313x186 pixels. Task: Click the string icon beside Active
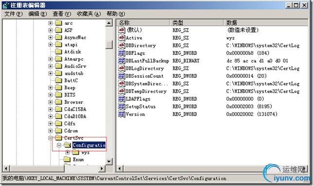point(122,37)
